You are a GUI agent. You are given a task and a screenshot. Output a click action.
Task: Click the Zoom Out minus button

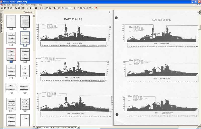(63, 8)
